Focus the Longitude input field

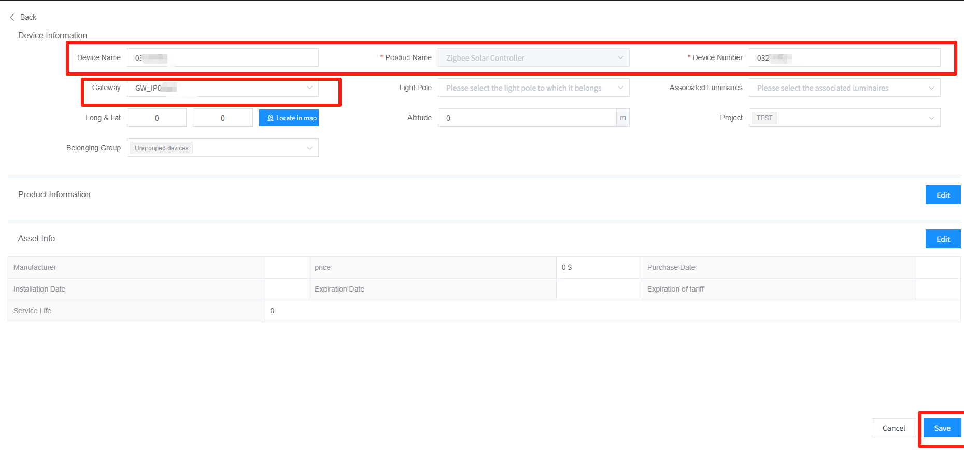157,118
